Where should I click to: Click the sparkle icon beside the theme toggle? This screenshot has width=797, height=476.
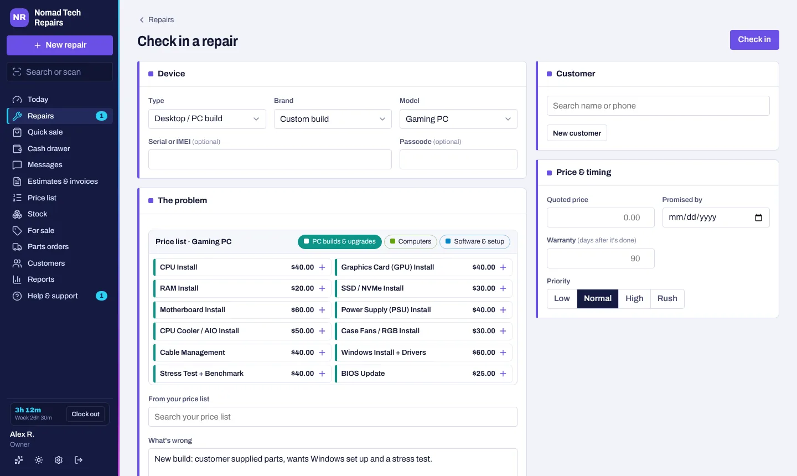coord(19,460)
